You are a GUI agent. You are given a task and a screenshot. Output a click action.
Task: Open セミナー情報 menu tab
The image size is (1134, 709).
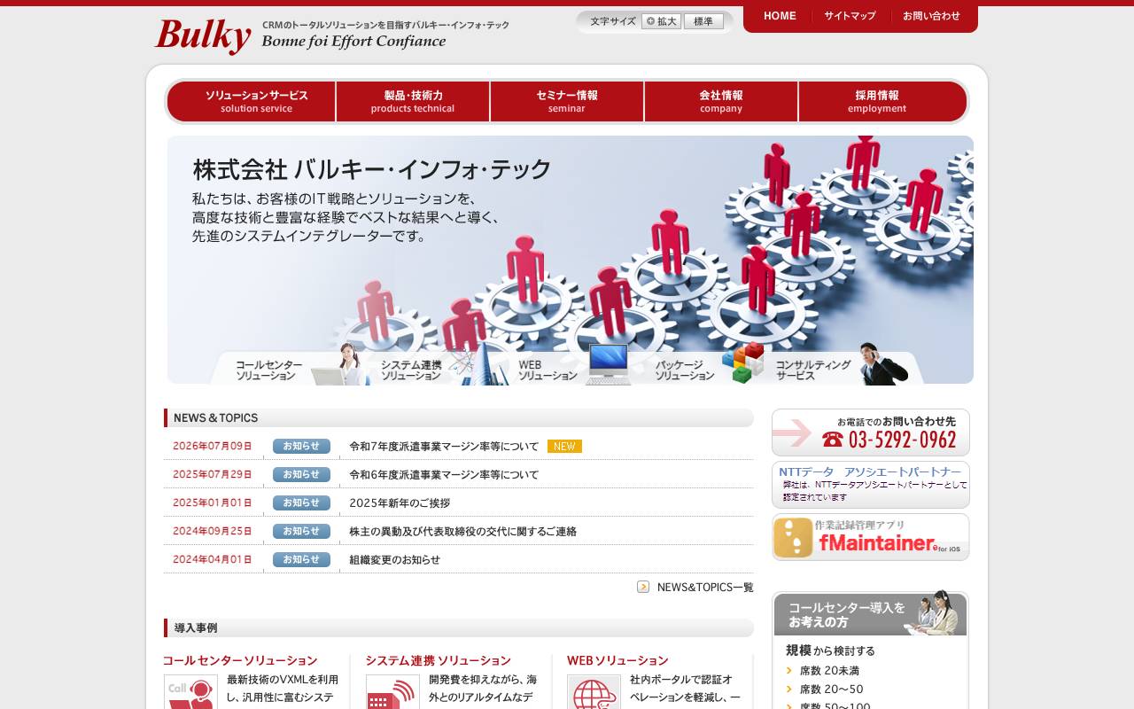pyautogui.click(x=567, y=101)
